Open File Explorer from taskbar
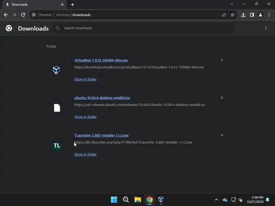The image size is (275, 206). (138, 200)
